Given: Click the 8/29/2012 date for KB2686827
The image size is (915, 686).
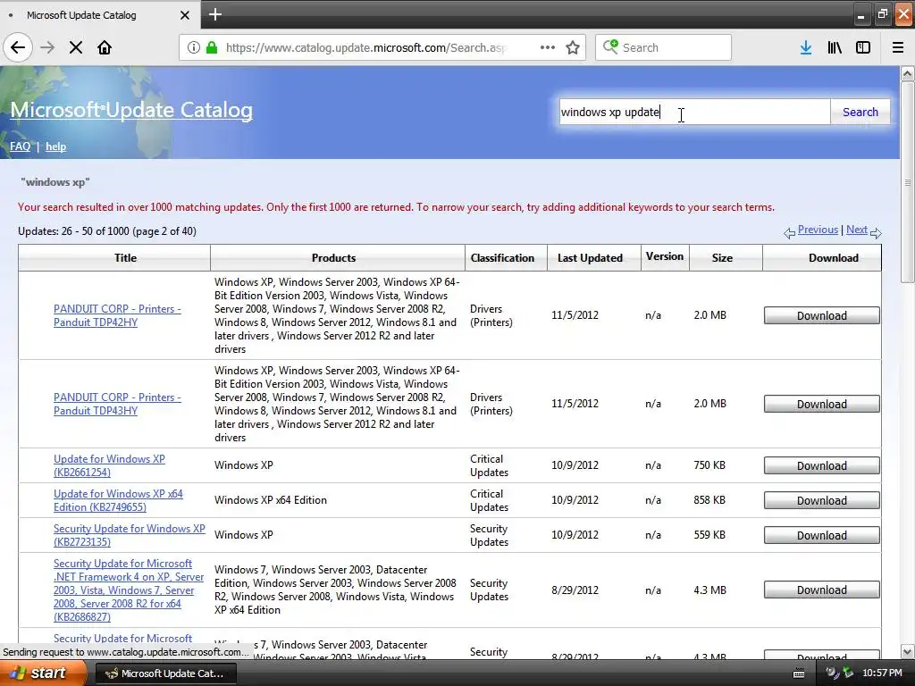Looking at the screenshot, I should (x=575, y=590).
